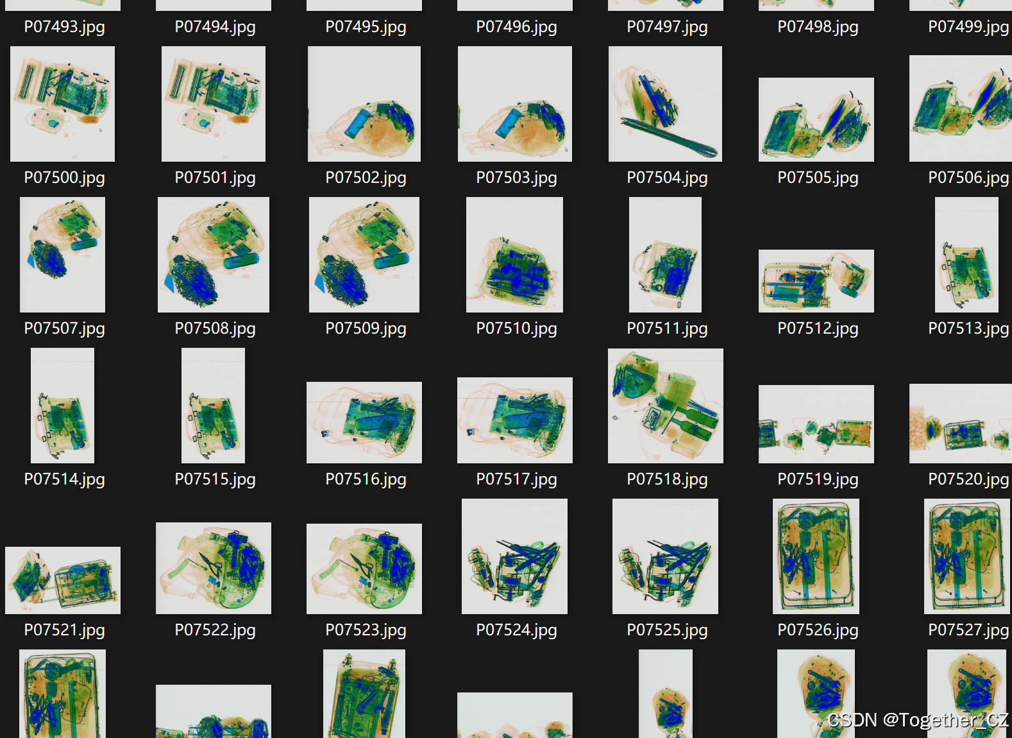
Task: Click the file name P07503.jpg
Action: (x=516, y=178)
